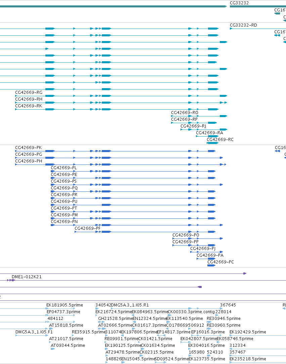Viewport: 286px width, 364px height.
Task: Open EST AT09344.5prime
Action: (x=68, y=345)
